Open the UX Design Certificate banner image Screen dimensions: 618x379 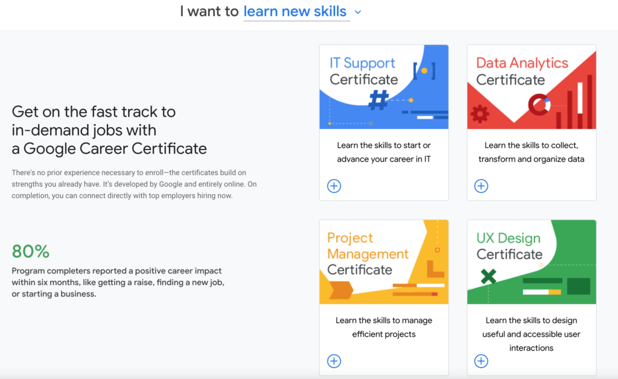[x=531, y=262]
